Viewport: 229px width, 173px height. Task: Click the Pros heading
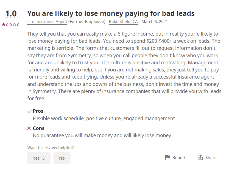38,111
